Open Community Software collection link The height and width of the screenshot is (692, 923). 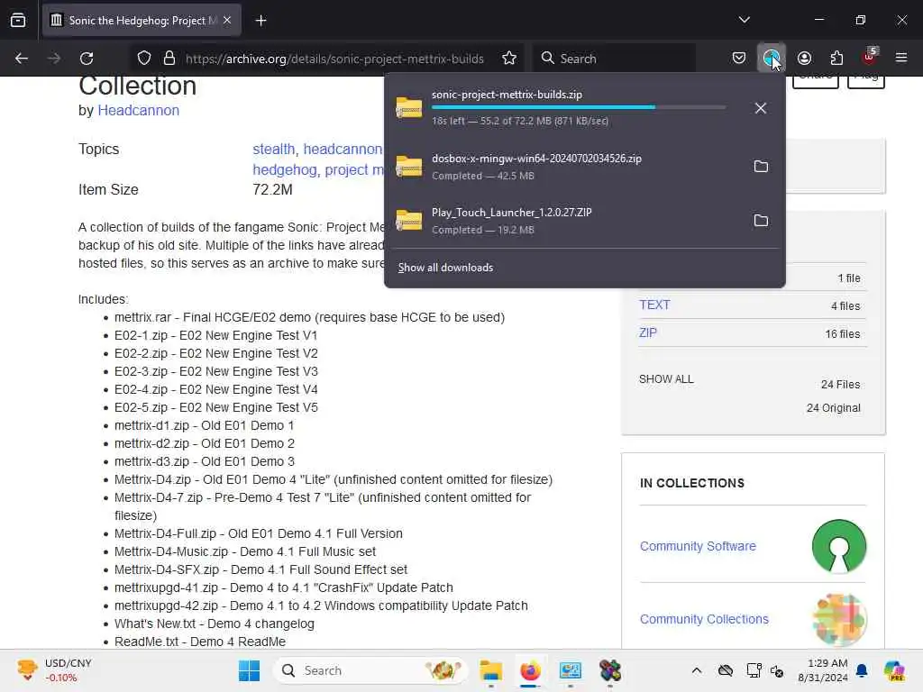click(x=698, y=546)
